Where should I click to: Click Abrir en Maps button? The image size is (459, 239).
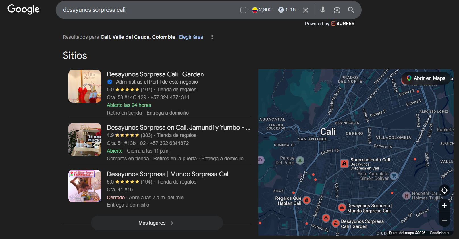click(426, 78)
